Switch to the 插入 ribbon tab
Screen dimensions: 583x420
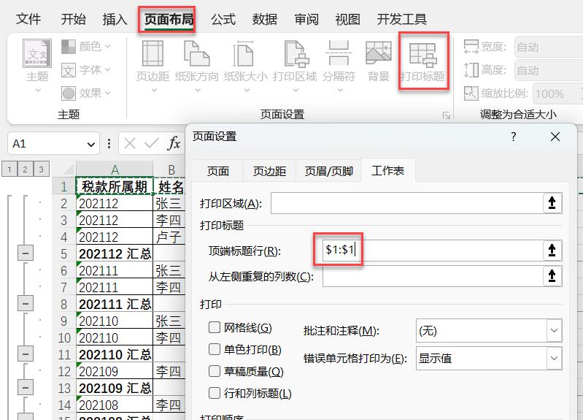pos(115,19)
